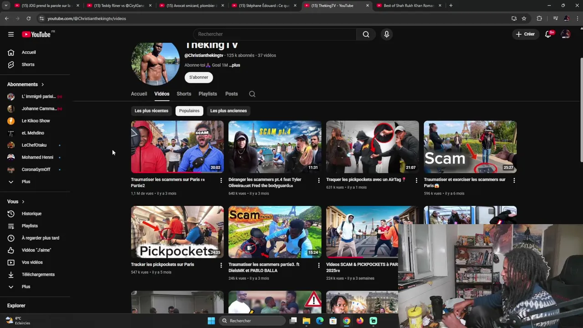
Task: Open the Chrome tab search dropdown
Action: tap(6, 5)
